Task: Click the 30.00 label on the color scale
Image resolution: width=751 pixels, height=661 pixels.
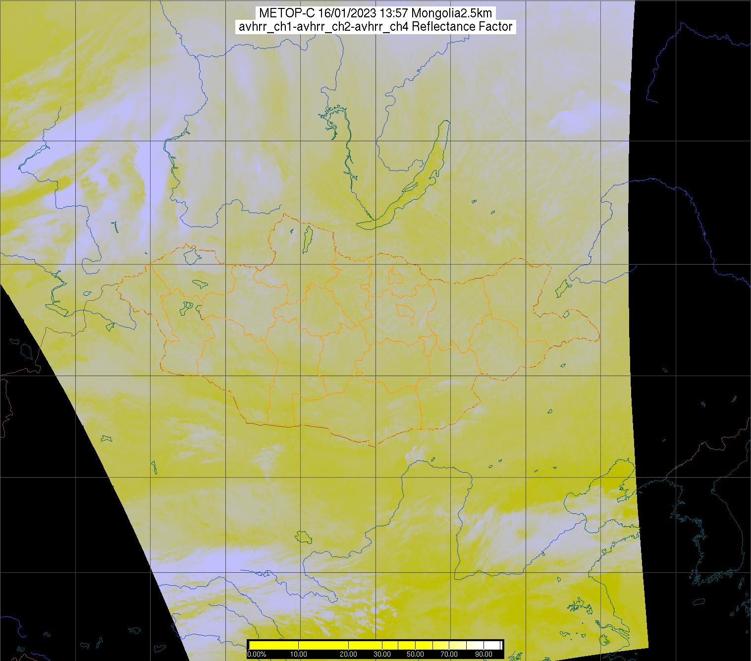Action: (x=382, y=655)
